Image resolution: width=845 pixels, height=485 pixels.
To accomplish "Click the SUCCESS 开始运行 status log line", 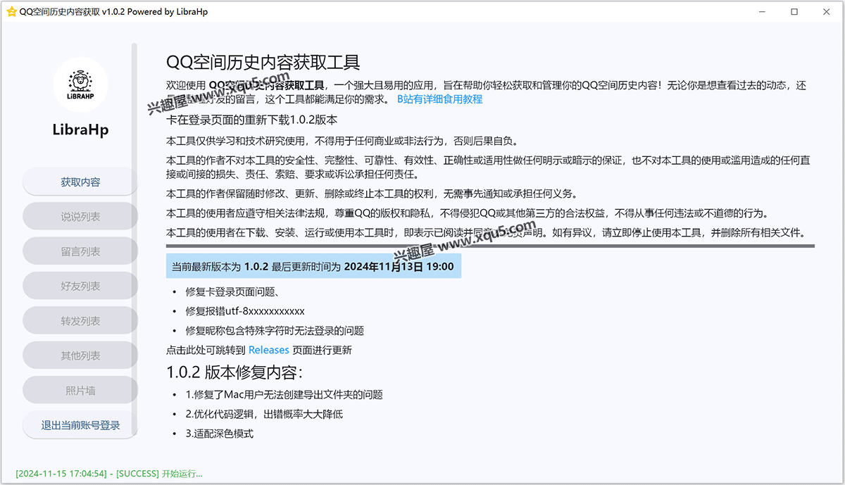I will (109, 474).
